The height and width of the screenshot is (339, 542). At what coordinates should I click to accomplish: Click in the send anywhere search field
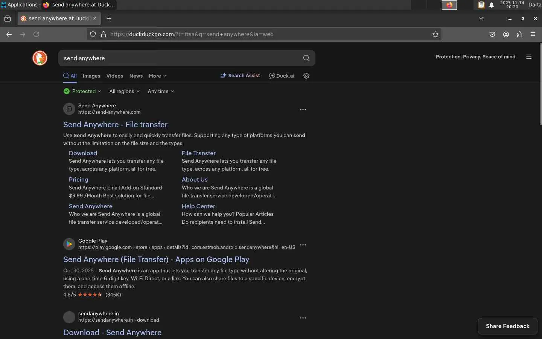click(181, 58)
